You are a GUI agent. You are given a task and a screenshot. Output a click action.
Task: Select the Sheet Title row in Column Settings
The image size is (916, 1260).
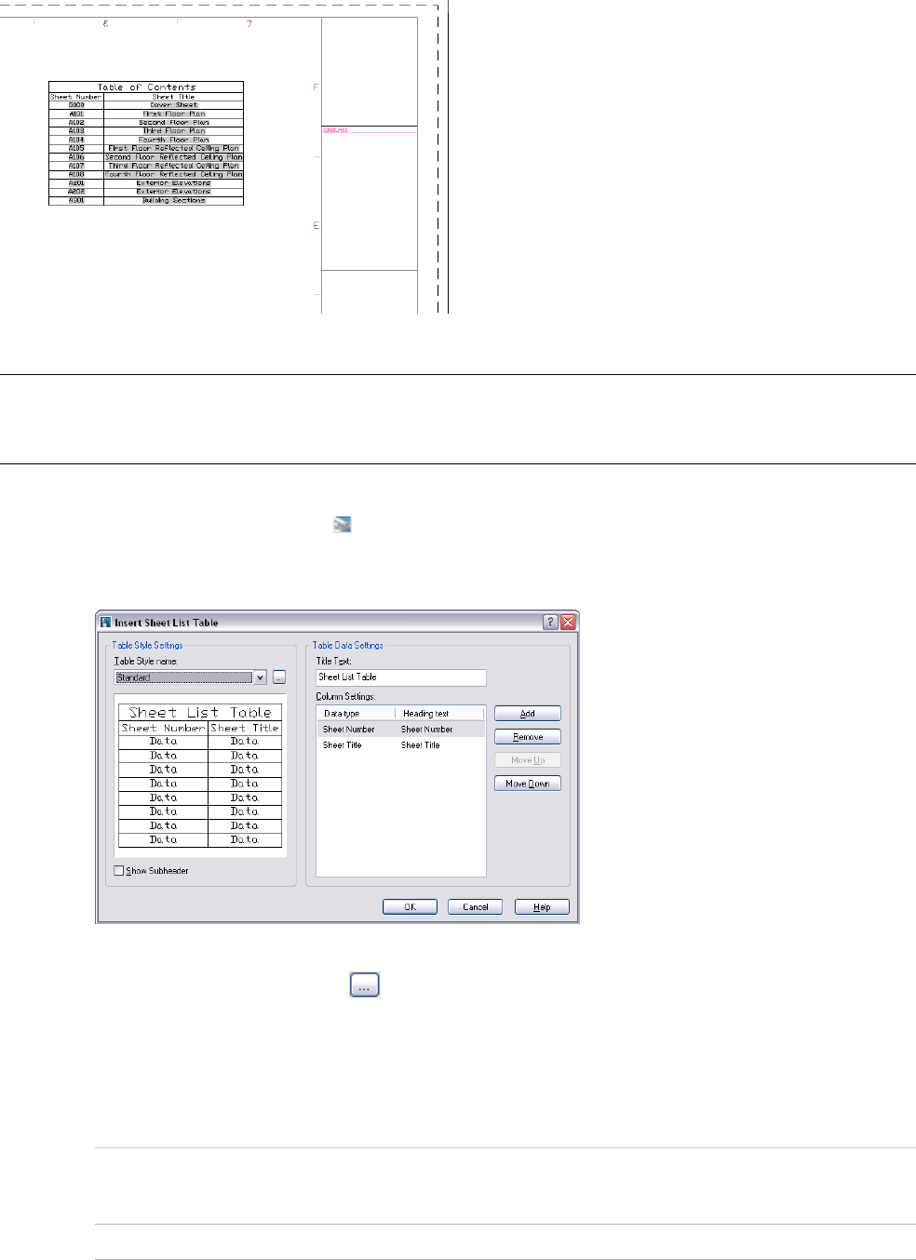(x=401, y=745)
